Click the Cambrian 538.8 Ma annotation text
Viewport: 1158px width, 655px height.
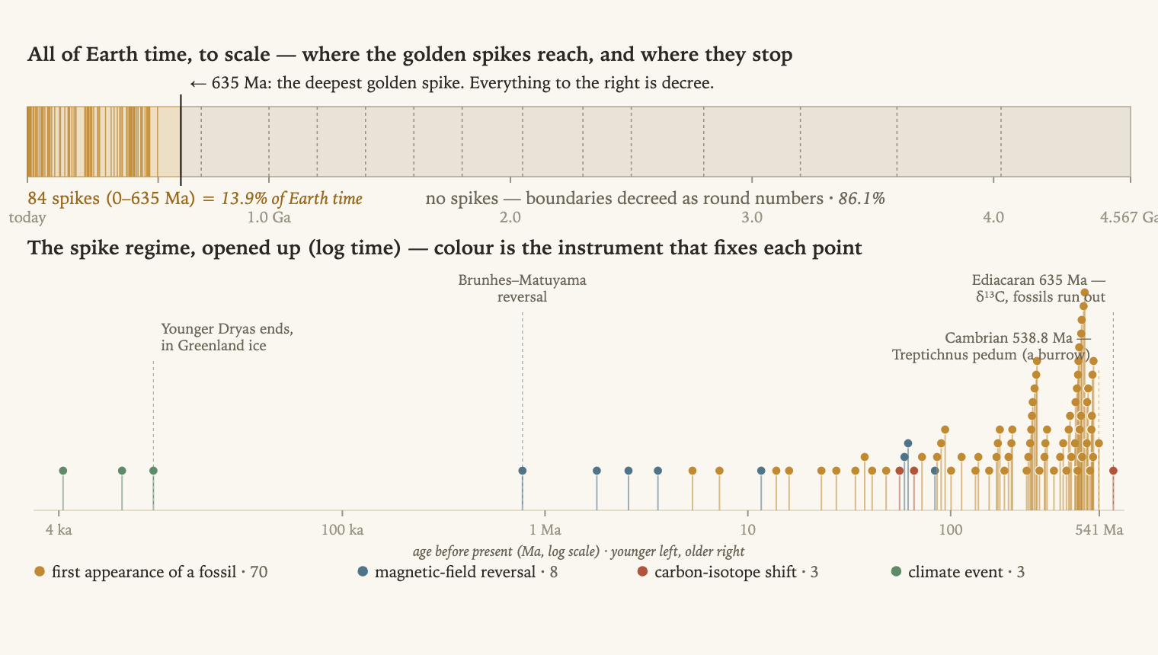(991, 347)
